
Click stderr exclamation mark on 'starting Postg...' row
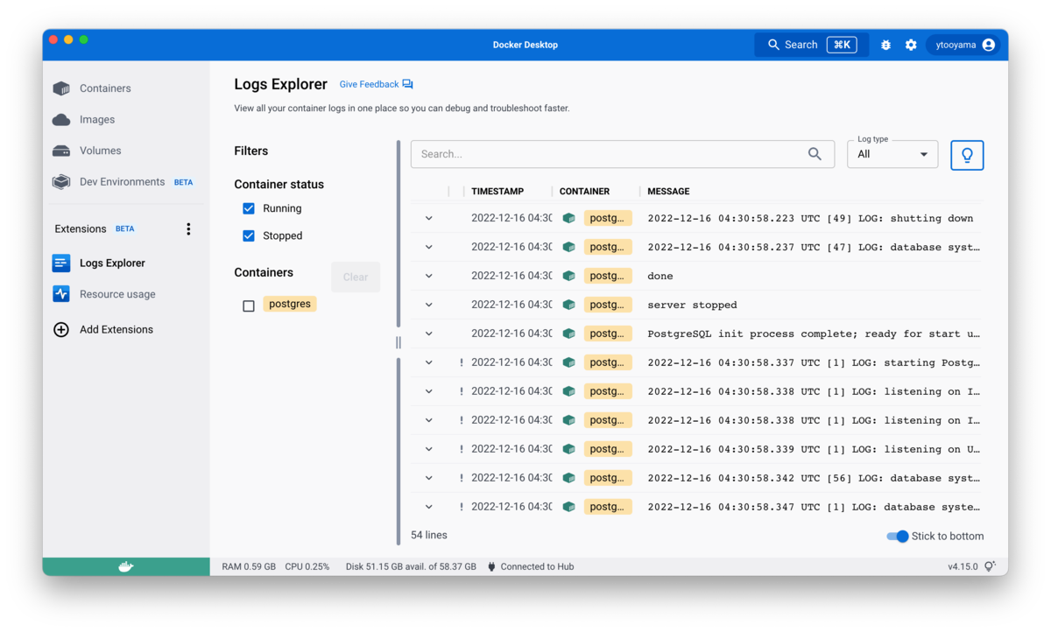462,362
